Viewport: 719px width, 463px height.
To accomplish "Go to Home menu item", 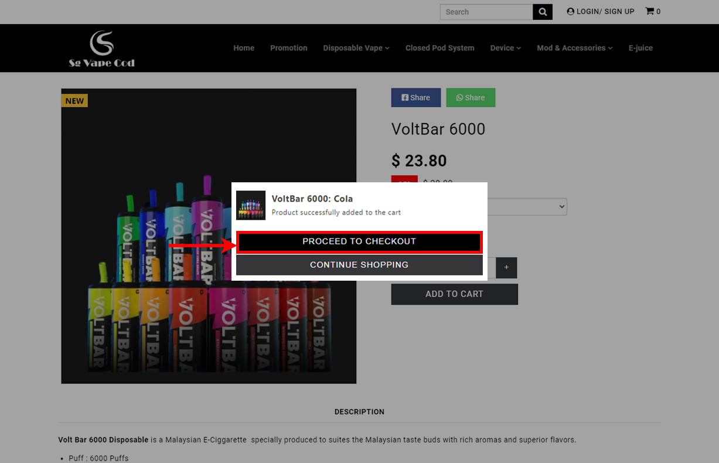I will [x=244, y=48].
